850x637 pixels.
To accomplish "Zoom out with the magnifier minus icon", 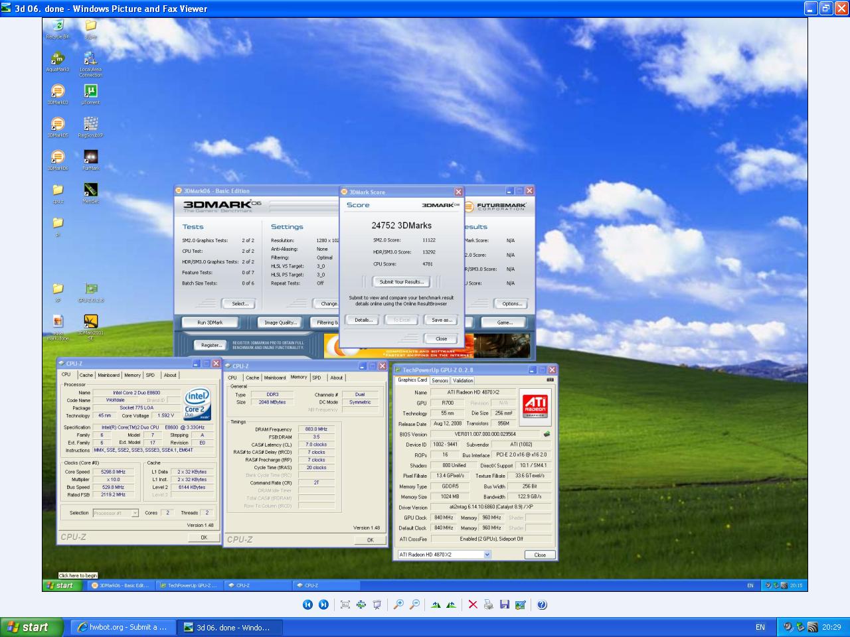I will point(414,604).
